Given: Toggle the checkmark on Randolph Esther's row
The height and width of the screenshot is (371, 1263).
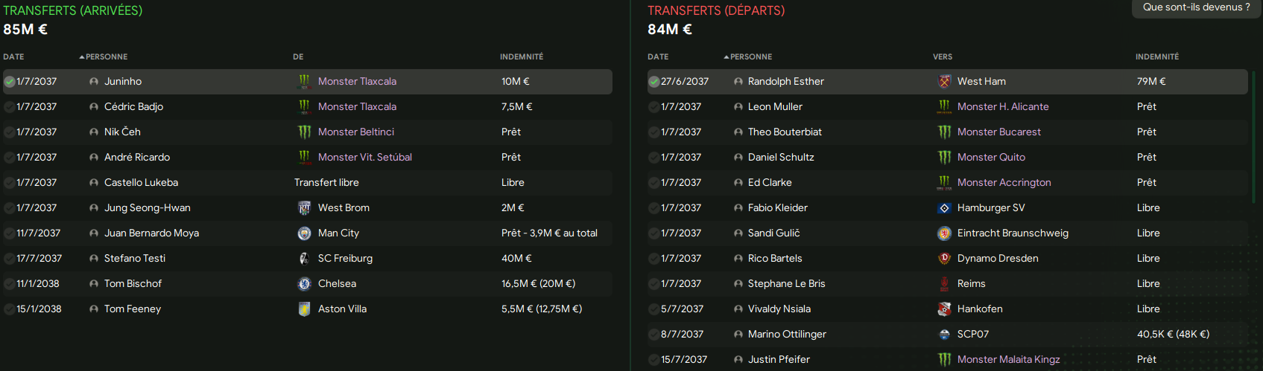Looking at the screenshot, I should click(x=653, y=82).
